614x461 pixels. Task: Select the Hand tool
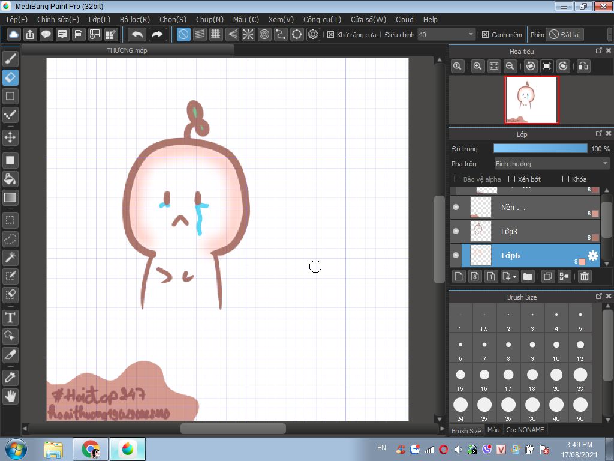coord(10,396)
